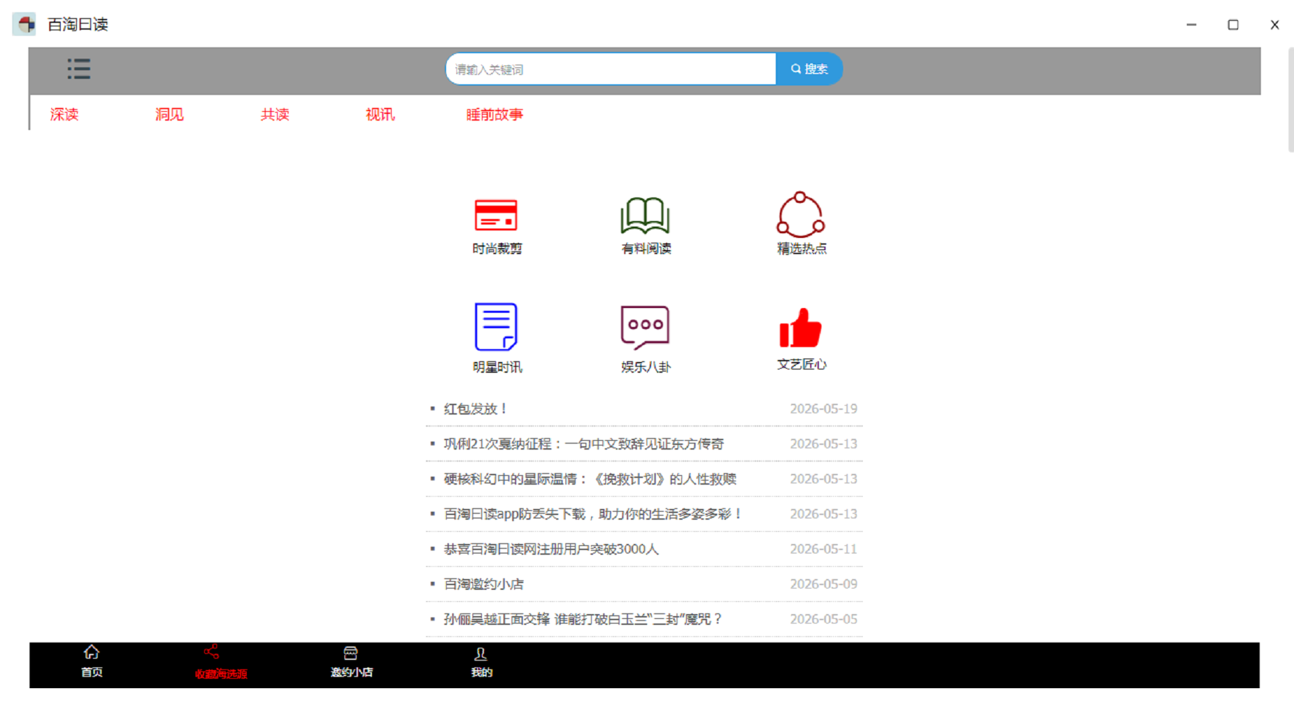This screenshot has height=728, width=1294.
Task: Click the 百淘日读 app logo in title bar
Action: pos(25,24)
